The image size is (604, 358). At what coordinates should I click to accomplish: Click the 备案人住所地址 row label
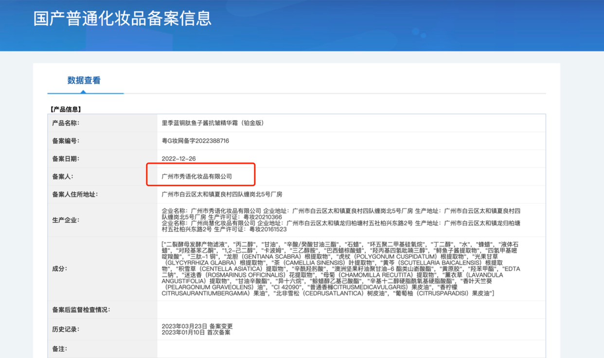point(75,194)
